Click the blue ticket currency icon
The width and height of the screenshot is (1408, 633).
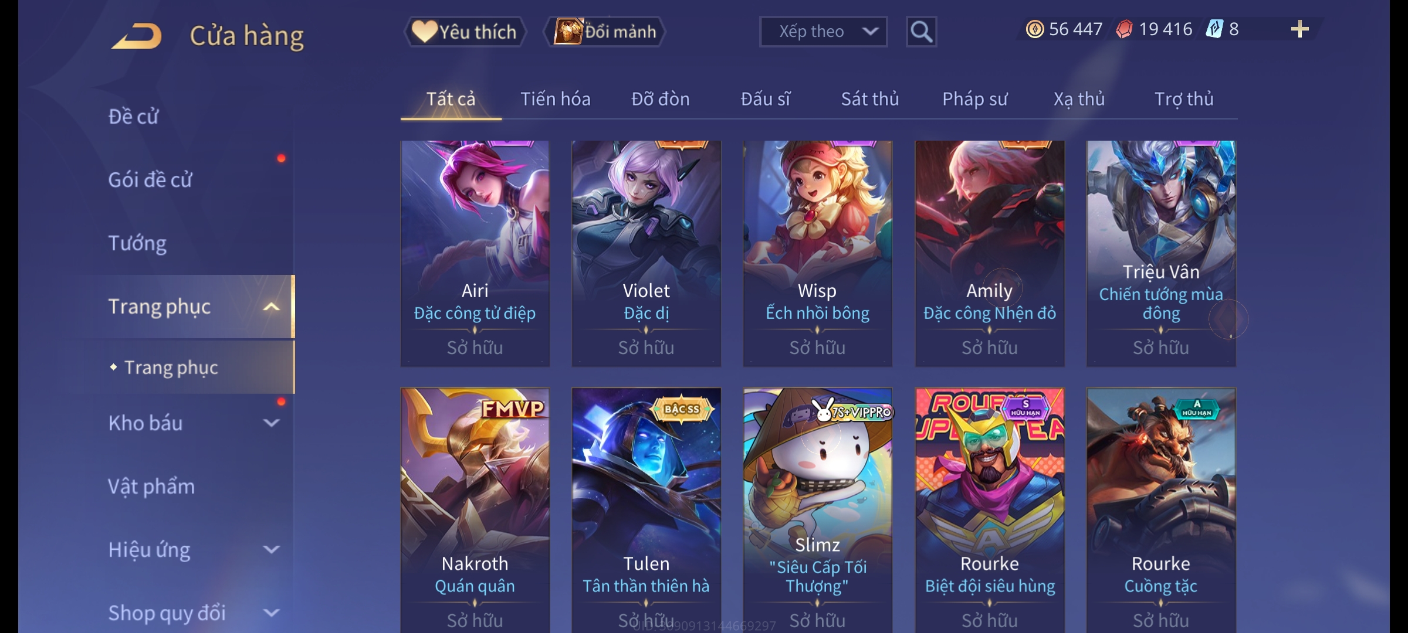point(1214,29)
